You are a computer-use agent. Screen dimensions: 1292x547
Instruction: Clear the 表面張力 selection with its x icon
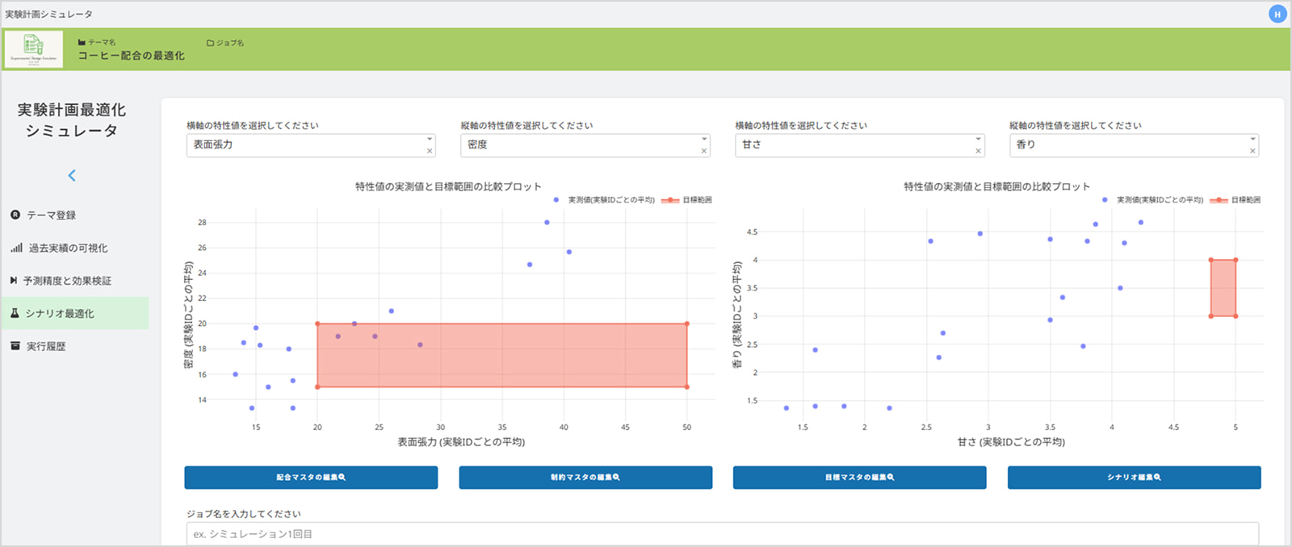pos(430,151)
